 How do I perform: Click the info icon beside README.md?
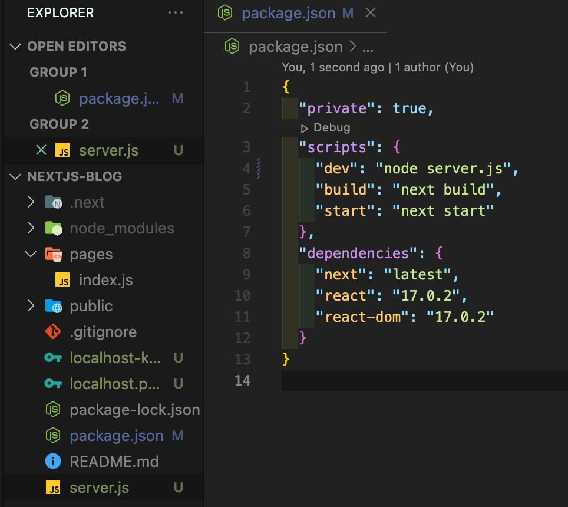tap(53, 462)
